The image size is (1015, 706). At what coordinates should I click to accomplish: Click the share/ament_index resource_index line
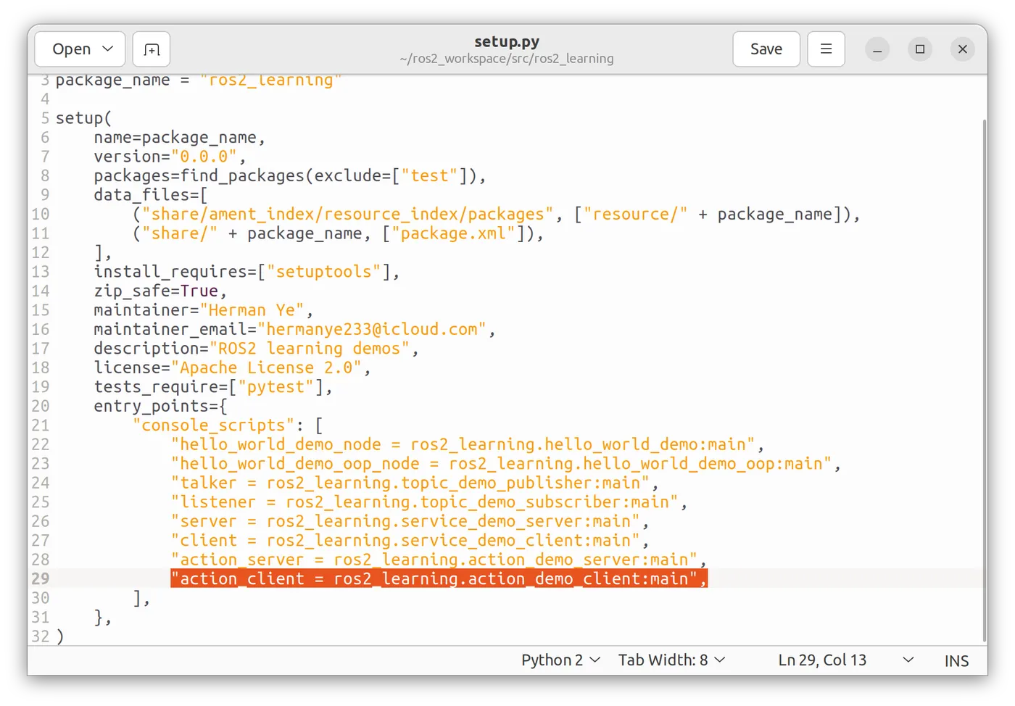[497, 214]
